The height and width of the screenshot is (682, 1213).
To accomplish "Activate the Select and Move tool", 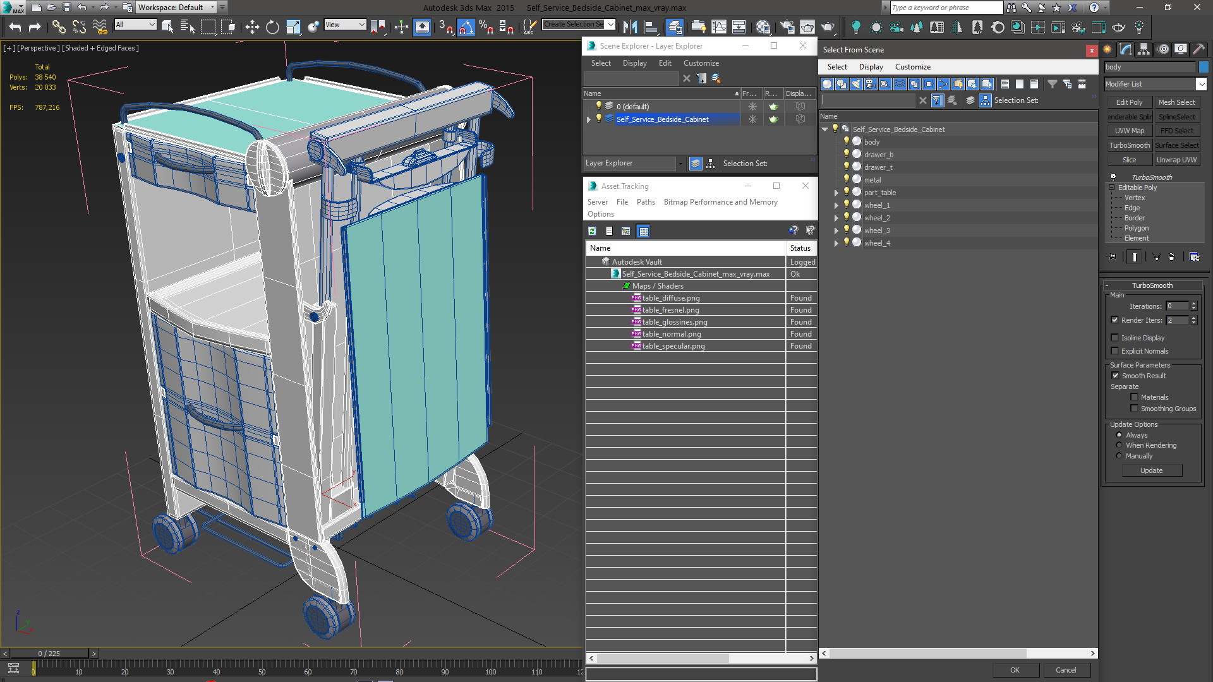I will pos(252,27).
